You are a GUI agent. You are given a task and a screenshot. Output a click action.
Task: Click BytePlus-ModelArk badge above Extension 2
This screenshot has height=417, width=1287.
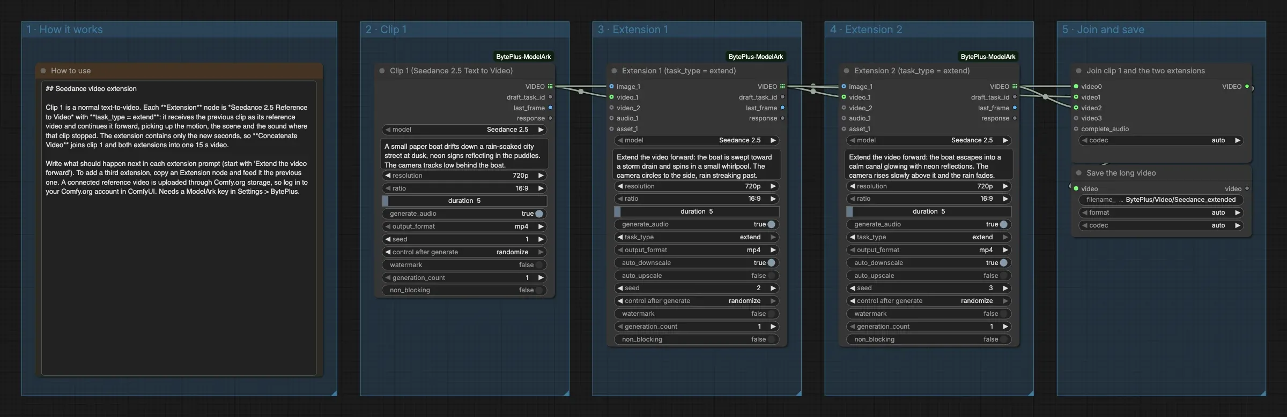(x=988, y=57)
